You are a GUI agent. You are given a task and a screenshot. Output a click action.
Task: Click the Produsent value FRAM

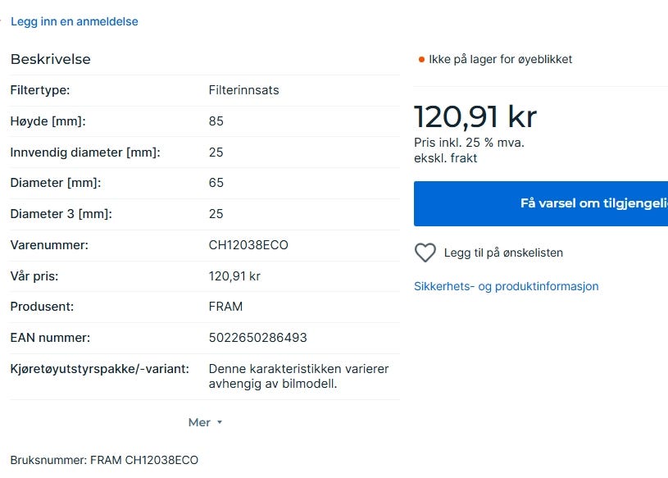click(225, 306)
